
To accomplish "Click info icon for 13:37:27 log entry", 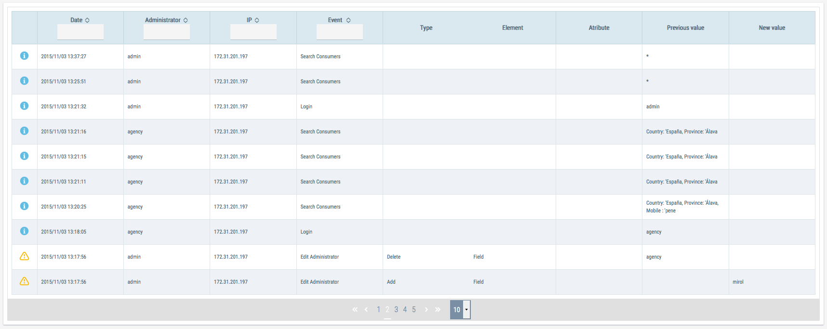I will [24, 56].
